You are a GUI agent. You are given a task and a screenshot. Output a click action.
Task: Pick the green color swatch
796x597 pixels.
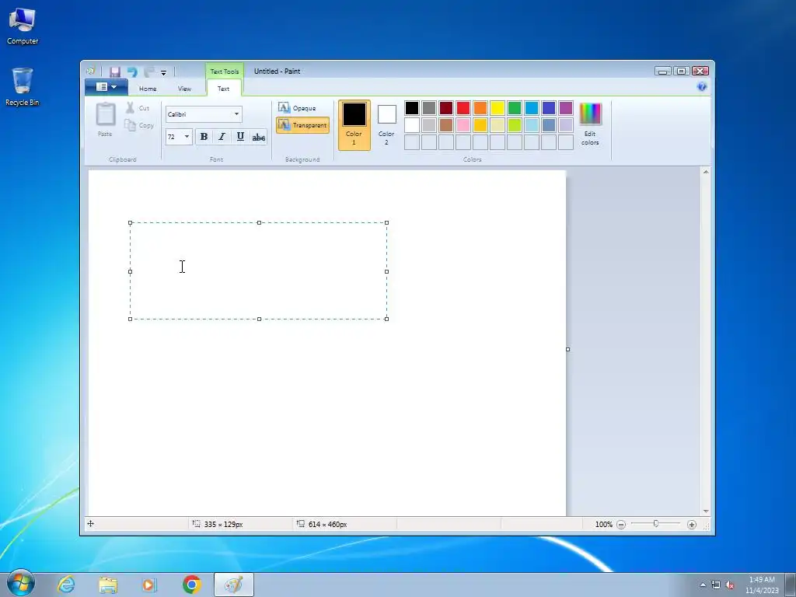[x=515, y=107]
